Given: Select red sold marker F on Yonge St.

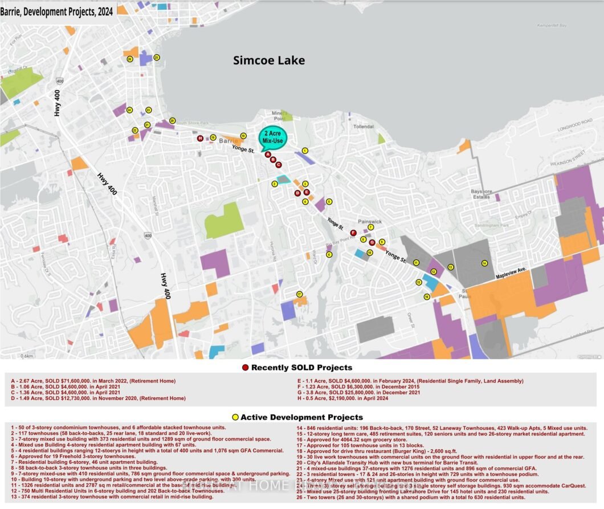Looking at the screenshot, I should click(x=353, y=233).
